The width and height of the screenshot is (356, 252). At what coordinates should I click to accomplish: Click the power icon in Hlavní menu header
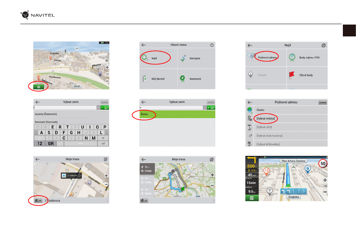pos(212,45)
